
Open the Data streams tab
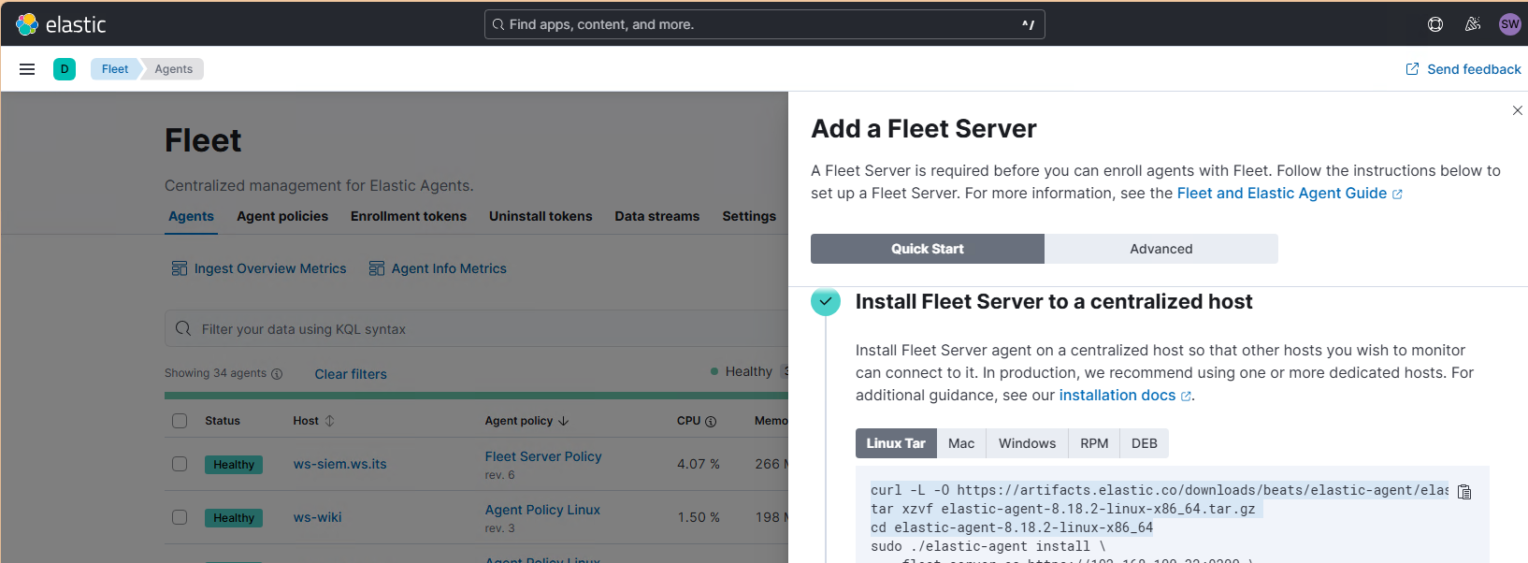click(x=657, y=216)
